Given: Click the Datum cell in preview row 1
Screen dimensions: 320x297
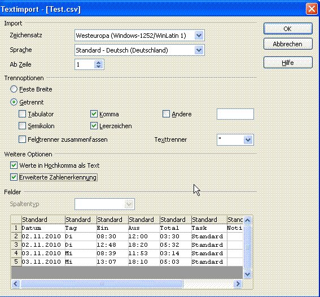Looking at the screenshot, I should 43,228.
